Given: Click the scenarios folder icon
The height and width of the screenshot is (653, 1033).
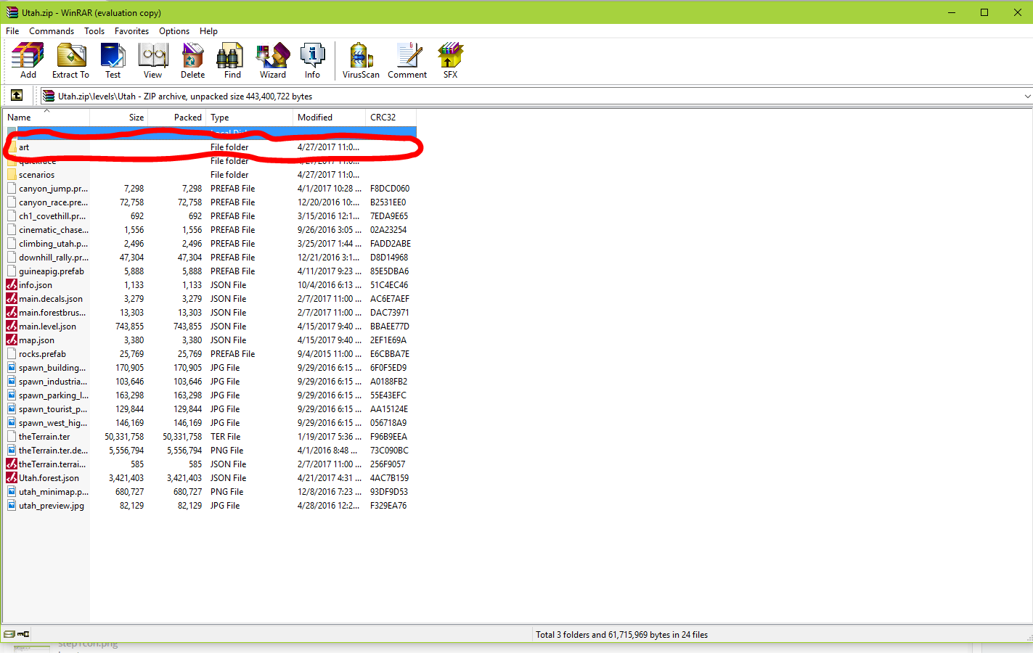Looking at the screenshot, I should [12, 175].
